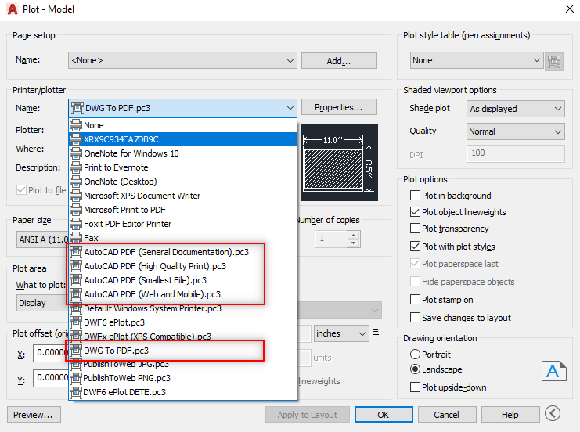Click the printer icon beside Microsoft Print to PDF
This screenshot has width=580, height=432.
[76, 210]
